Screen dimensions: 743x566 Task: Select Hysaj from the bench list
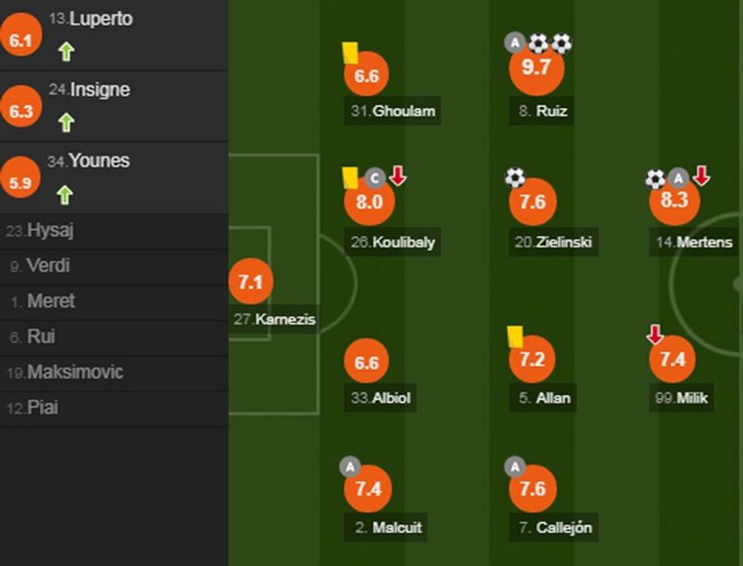pos(50,231)
